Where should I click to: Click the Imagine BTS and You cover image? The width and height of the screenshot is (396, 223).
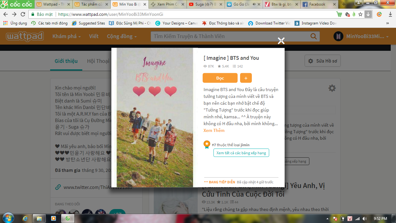pos(155,117)
